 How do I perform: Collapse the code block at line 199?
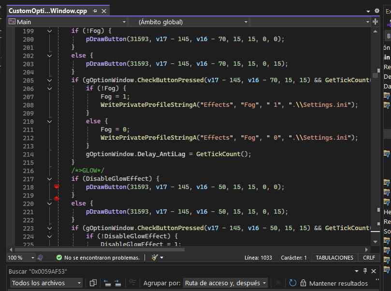[x=49, y=31]
